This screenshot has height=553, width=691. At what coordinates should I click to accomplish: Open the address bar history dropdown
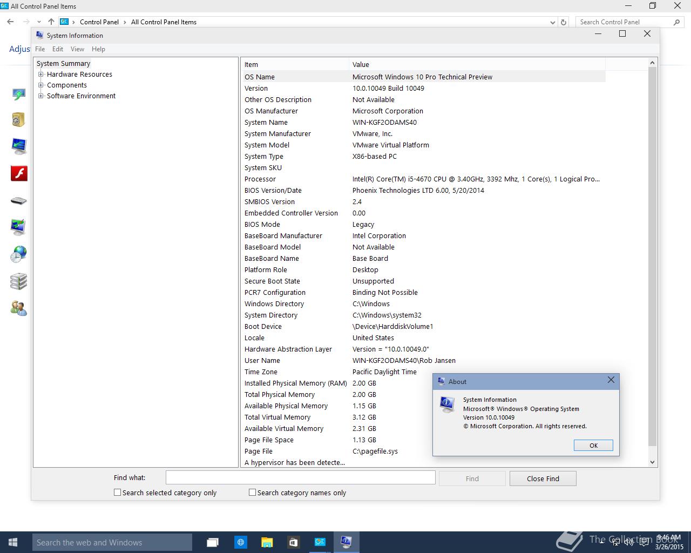click(x=552, y=22)
